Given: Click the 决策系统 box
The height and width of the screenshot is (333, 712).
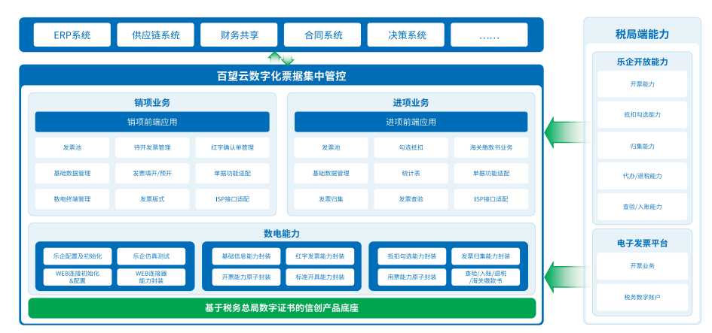Looking at the screenshot, I should tap(406, 35).
